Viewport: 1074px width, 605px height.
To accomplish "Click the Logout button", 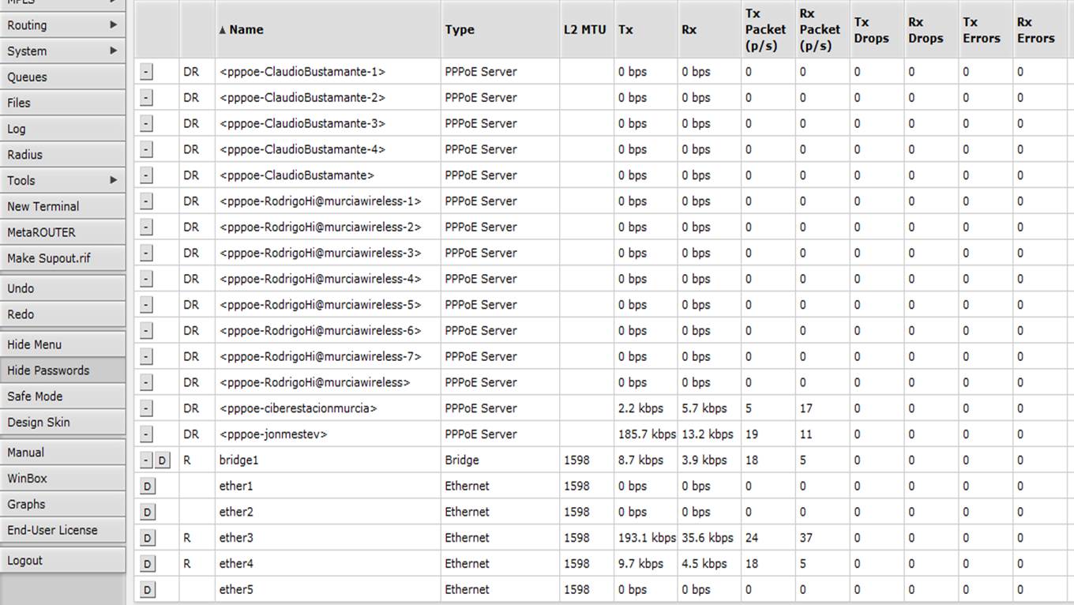I will click(62, 561).
